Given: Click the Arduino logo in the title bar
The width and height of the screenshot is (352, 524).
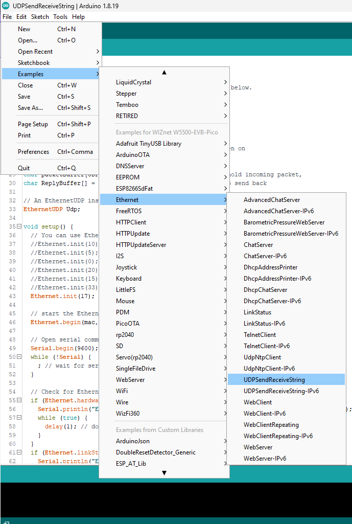Looking at the screenshot, I should tap(5, 6).
